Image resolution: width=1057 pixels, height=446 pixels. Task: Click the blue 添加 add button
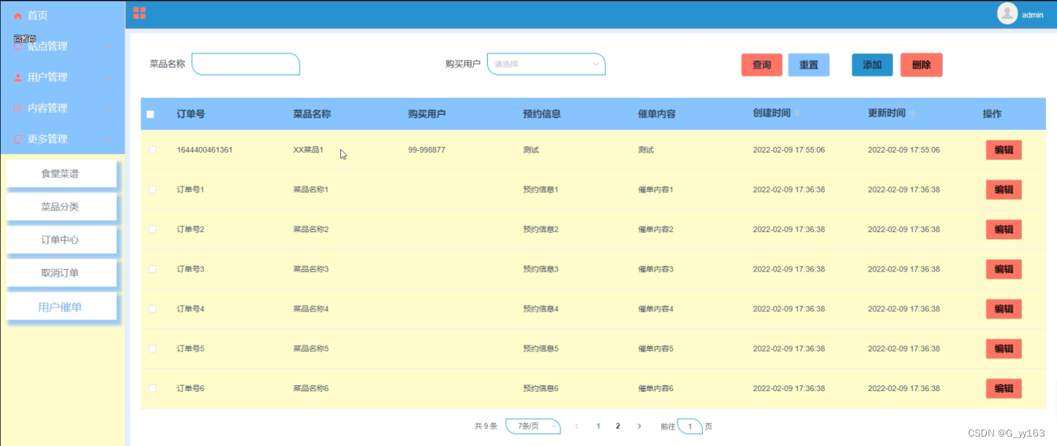click(872, 65)
